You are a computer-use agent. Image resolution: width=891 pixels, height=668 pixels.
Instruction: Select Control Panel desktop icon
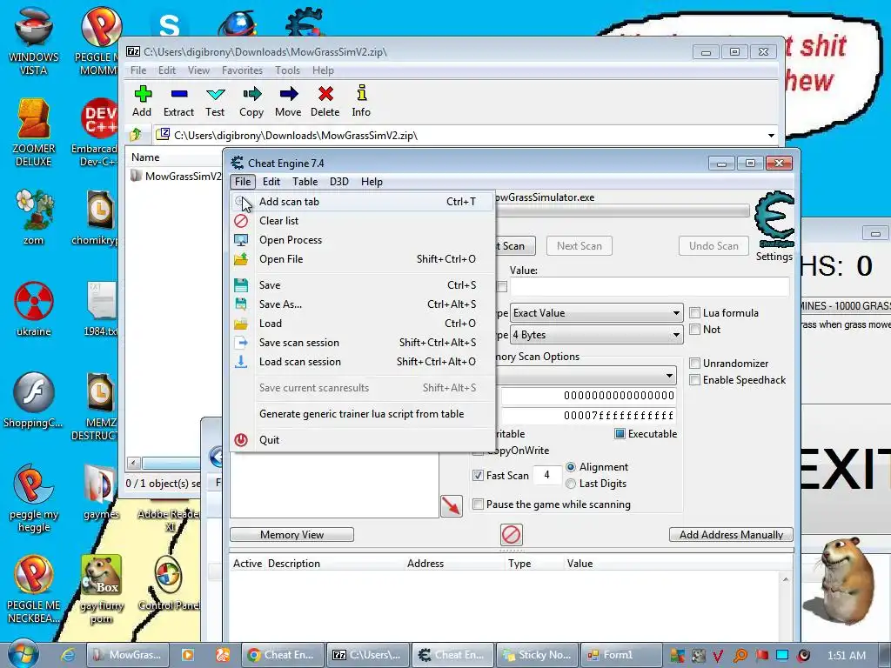pyautogui.click(x=168, y=584)
